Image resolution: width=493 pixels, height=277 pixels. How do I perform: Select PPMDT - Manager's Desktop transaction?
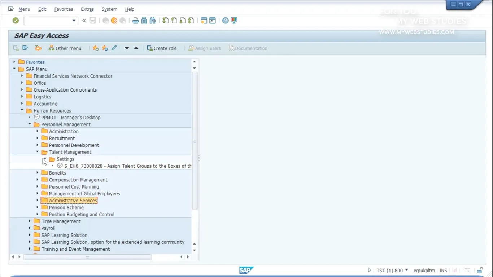tap(71, 118)
